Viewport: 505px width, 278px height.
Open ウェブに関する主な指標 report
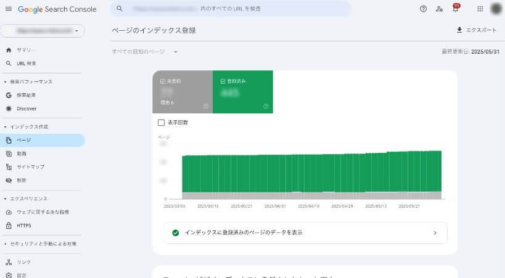(x=43, y=212)
